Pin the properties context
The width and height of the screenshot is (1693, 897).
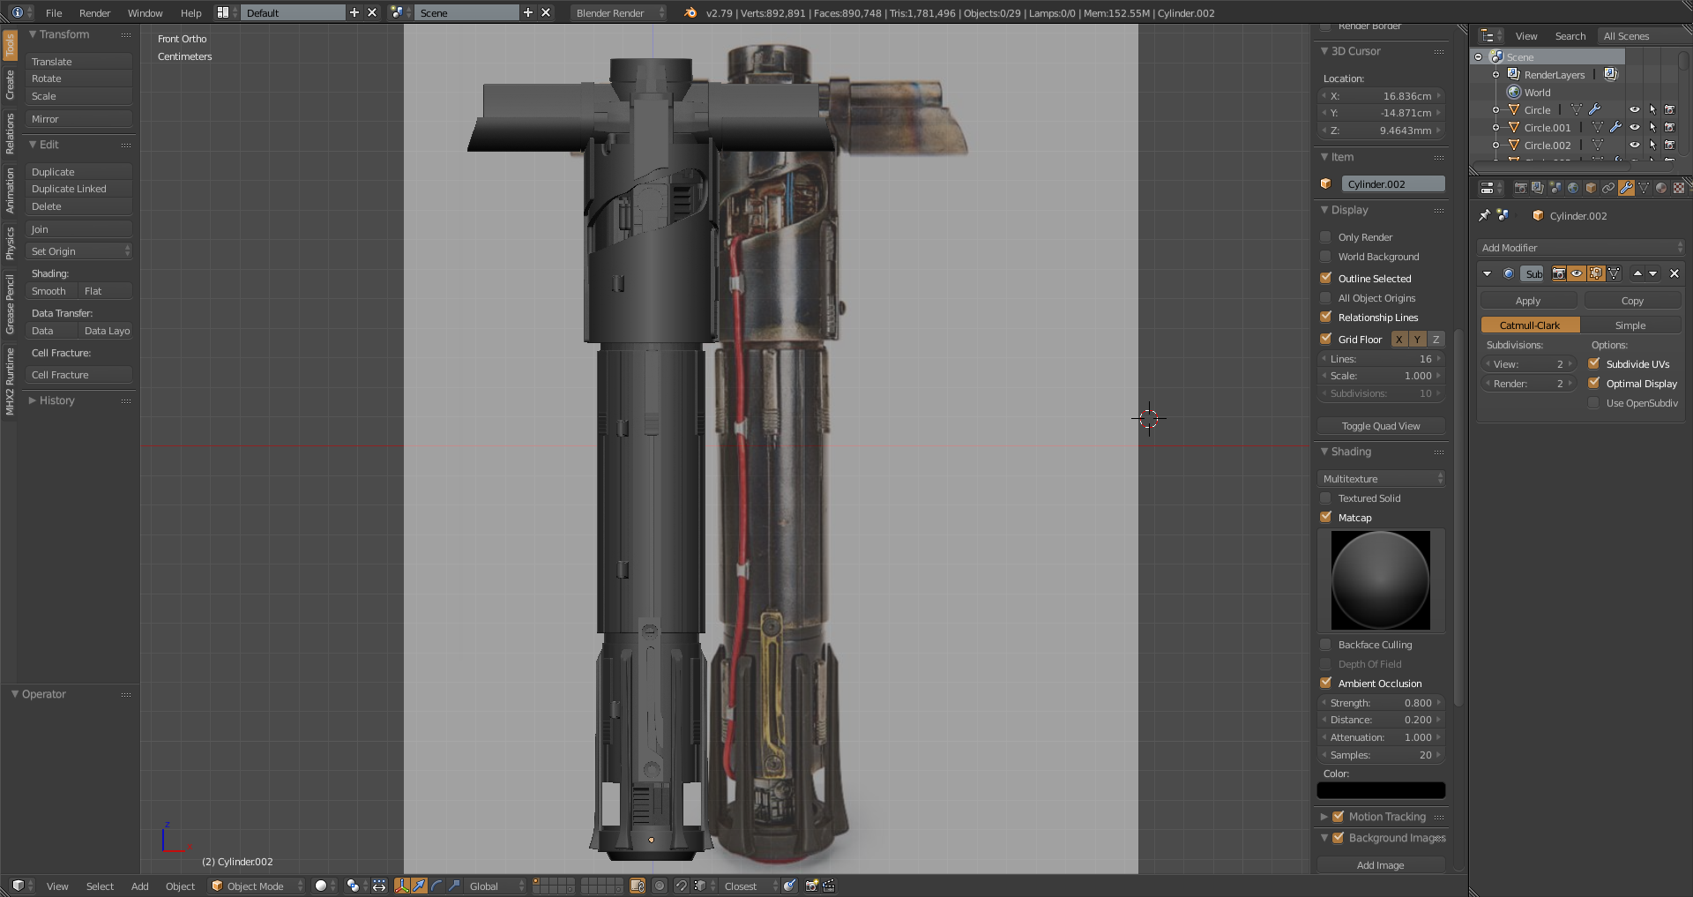click(1485, 215)
